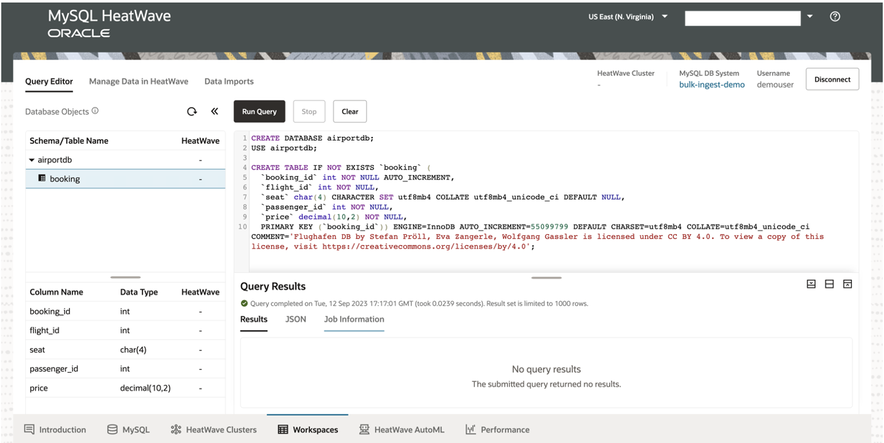Switch to split view of results
This screenshot has height=443, width=884.
tap(829, 284)
